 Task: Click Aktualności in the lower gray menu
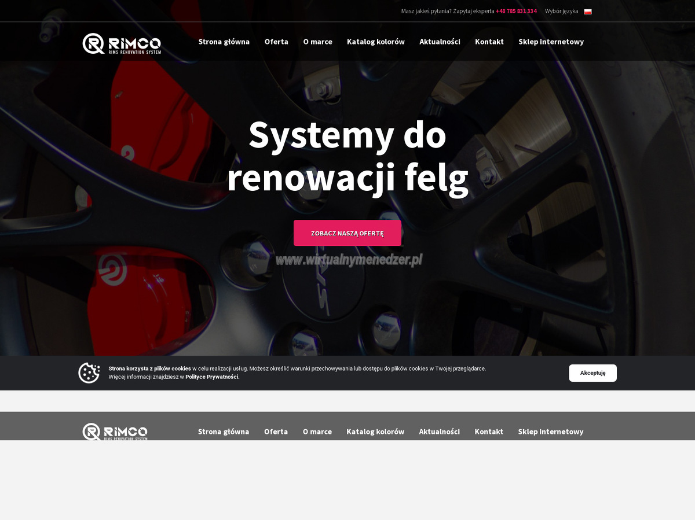tap(439, 432)
